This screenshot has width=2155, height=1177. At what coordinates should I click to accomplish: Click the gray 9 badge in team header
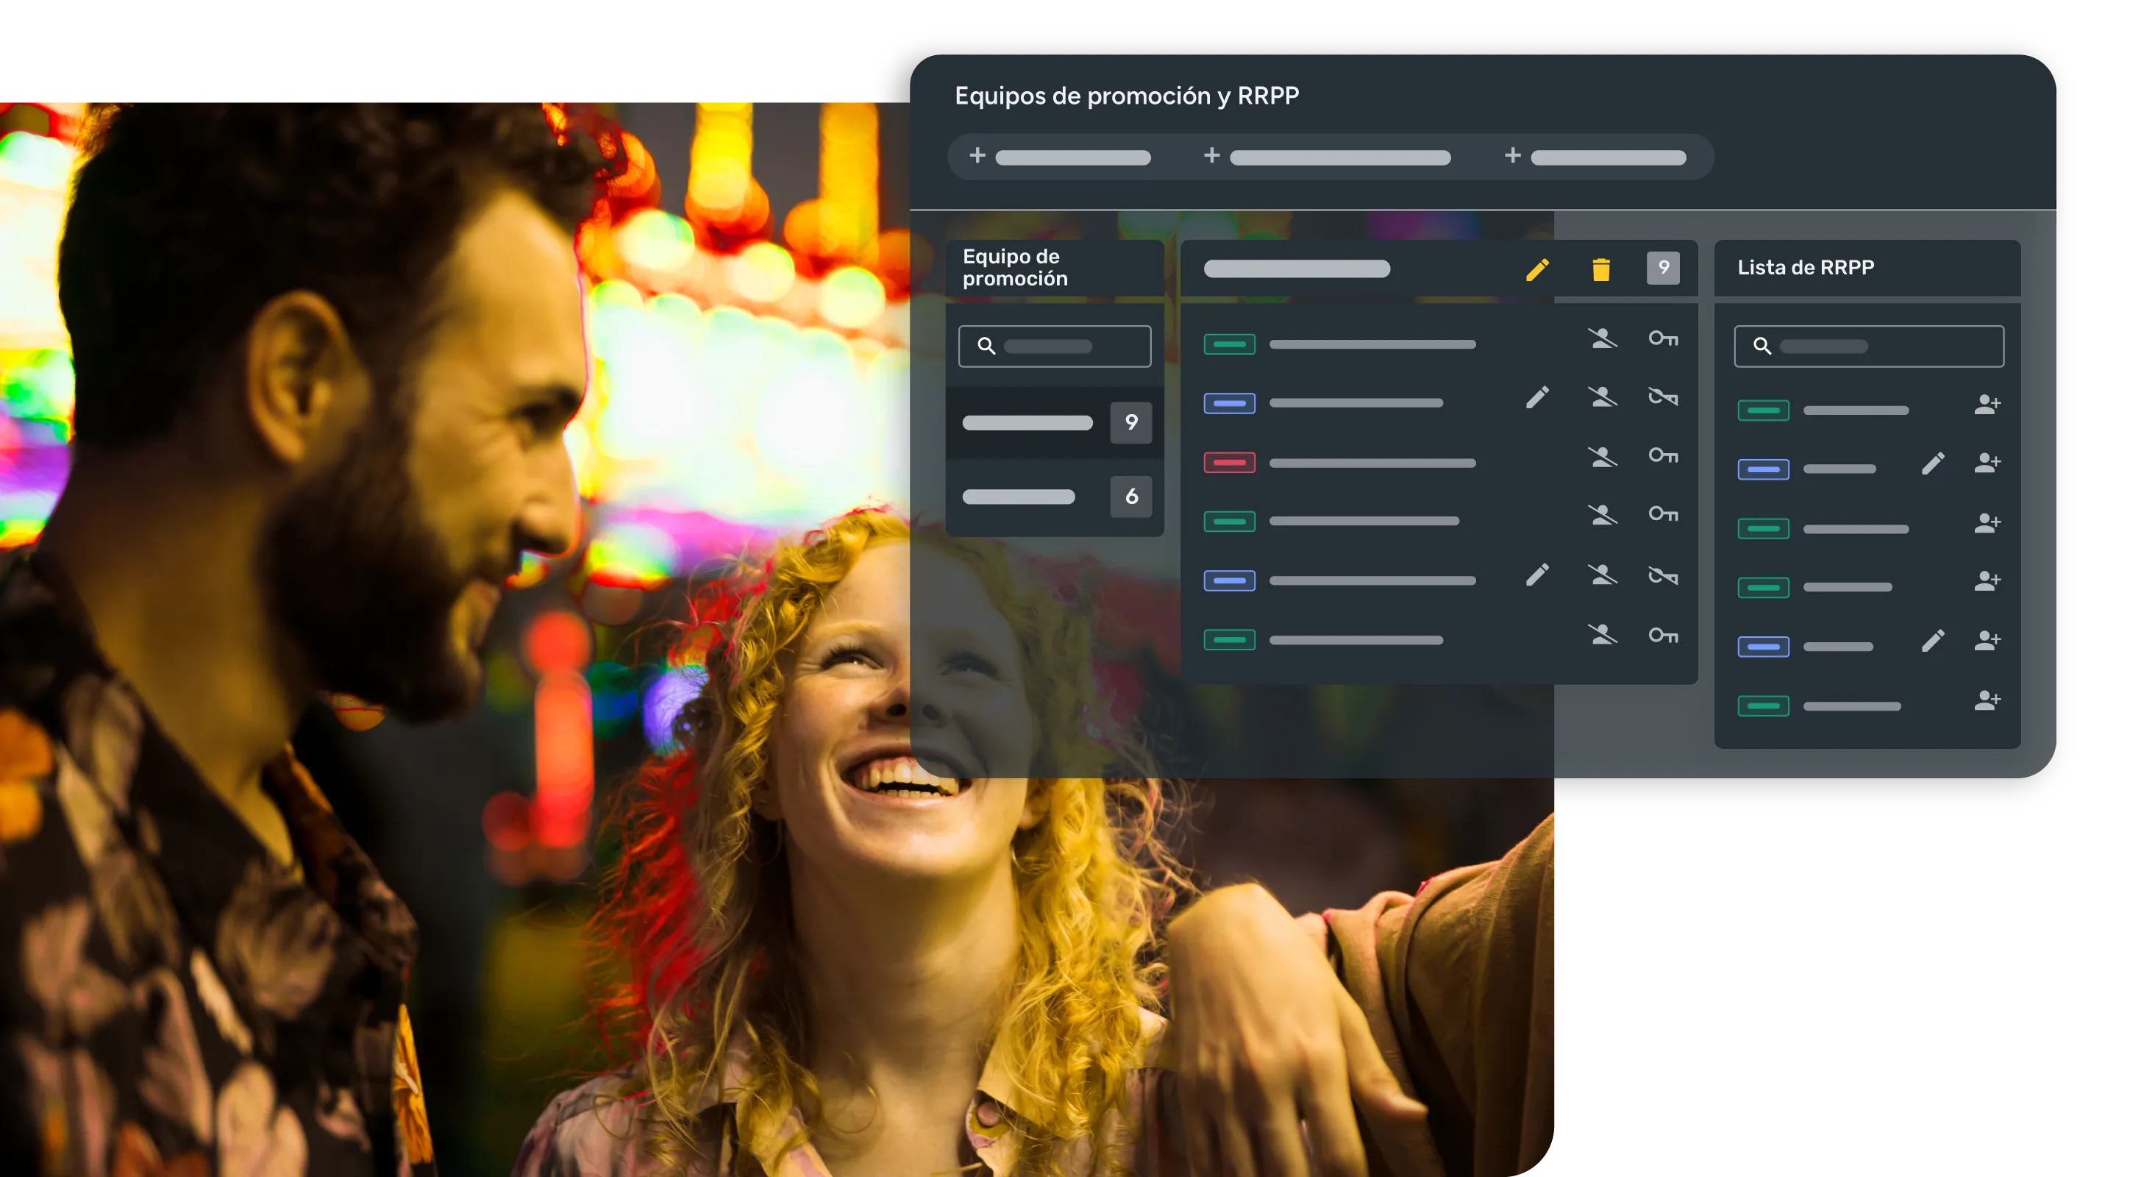pos(1662,268)
